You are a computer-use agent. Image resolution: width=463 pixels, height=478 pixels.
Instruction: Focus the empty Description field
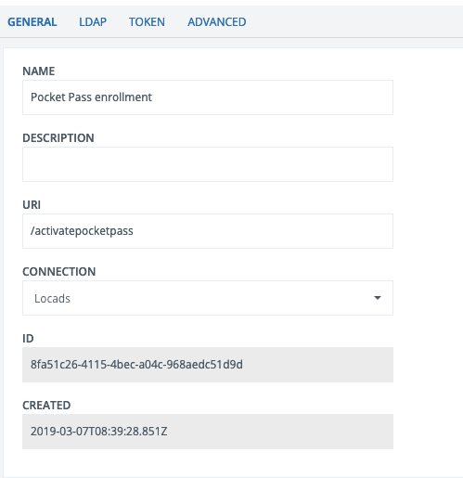click(208, 164)
